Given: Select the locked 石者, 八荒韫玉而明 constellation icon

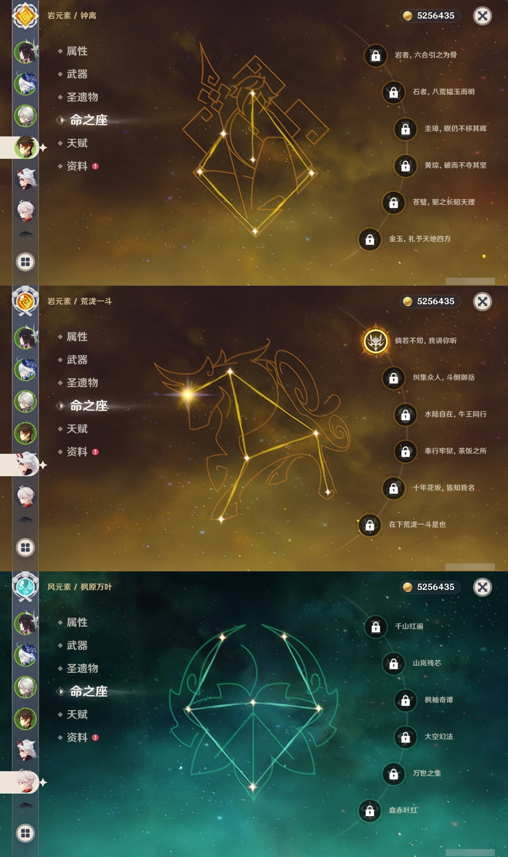Looking at the screenshot, I should click(393, 92).
